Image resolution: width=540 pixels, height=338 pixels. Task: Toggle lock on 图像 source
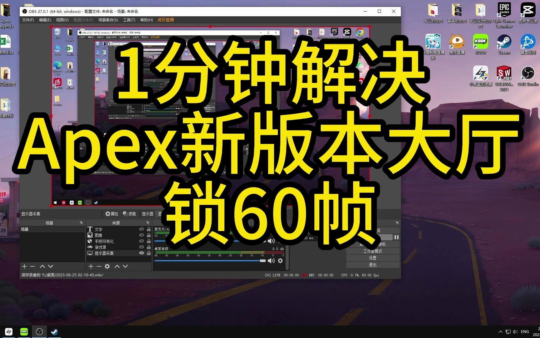149,235
